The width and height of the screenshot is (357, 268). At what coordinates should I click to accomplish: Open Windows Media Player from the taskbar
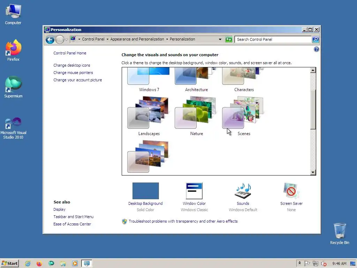pyautogui.click(x=75, y=264)
